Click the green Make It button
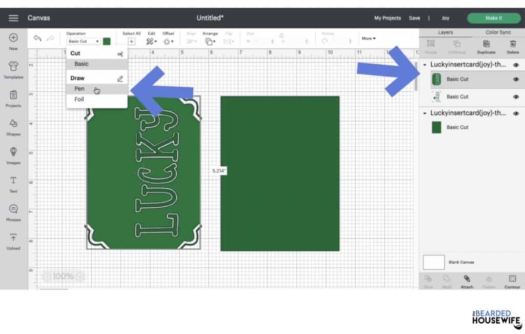The height and width of the screenshot is (334, 525). (x=493, y=18)
